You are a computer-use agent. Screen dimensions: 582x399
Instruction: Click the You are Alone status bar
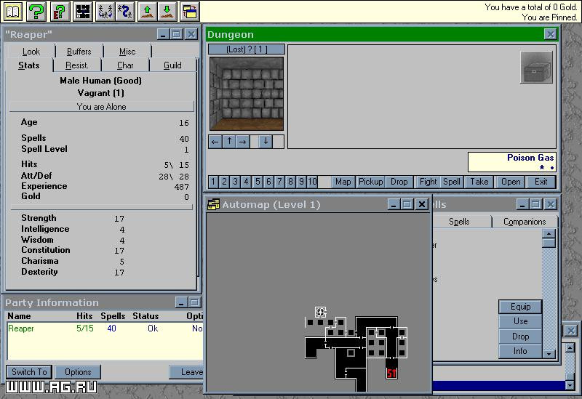[101, 107]
